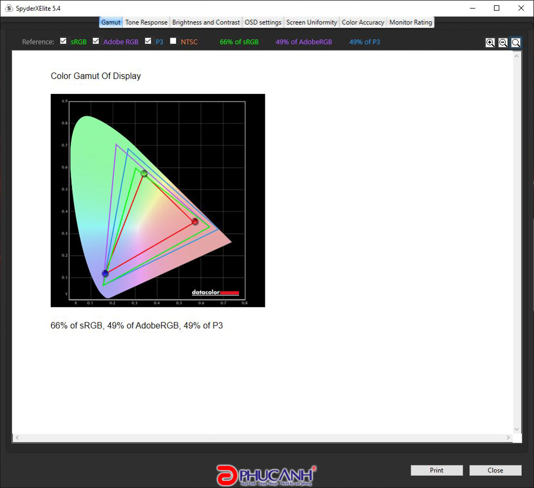Screen dimensions: 534x488
Task: Toggle the P3 reference checkbox
Action: click(x=148, y=41)
